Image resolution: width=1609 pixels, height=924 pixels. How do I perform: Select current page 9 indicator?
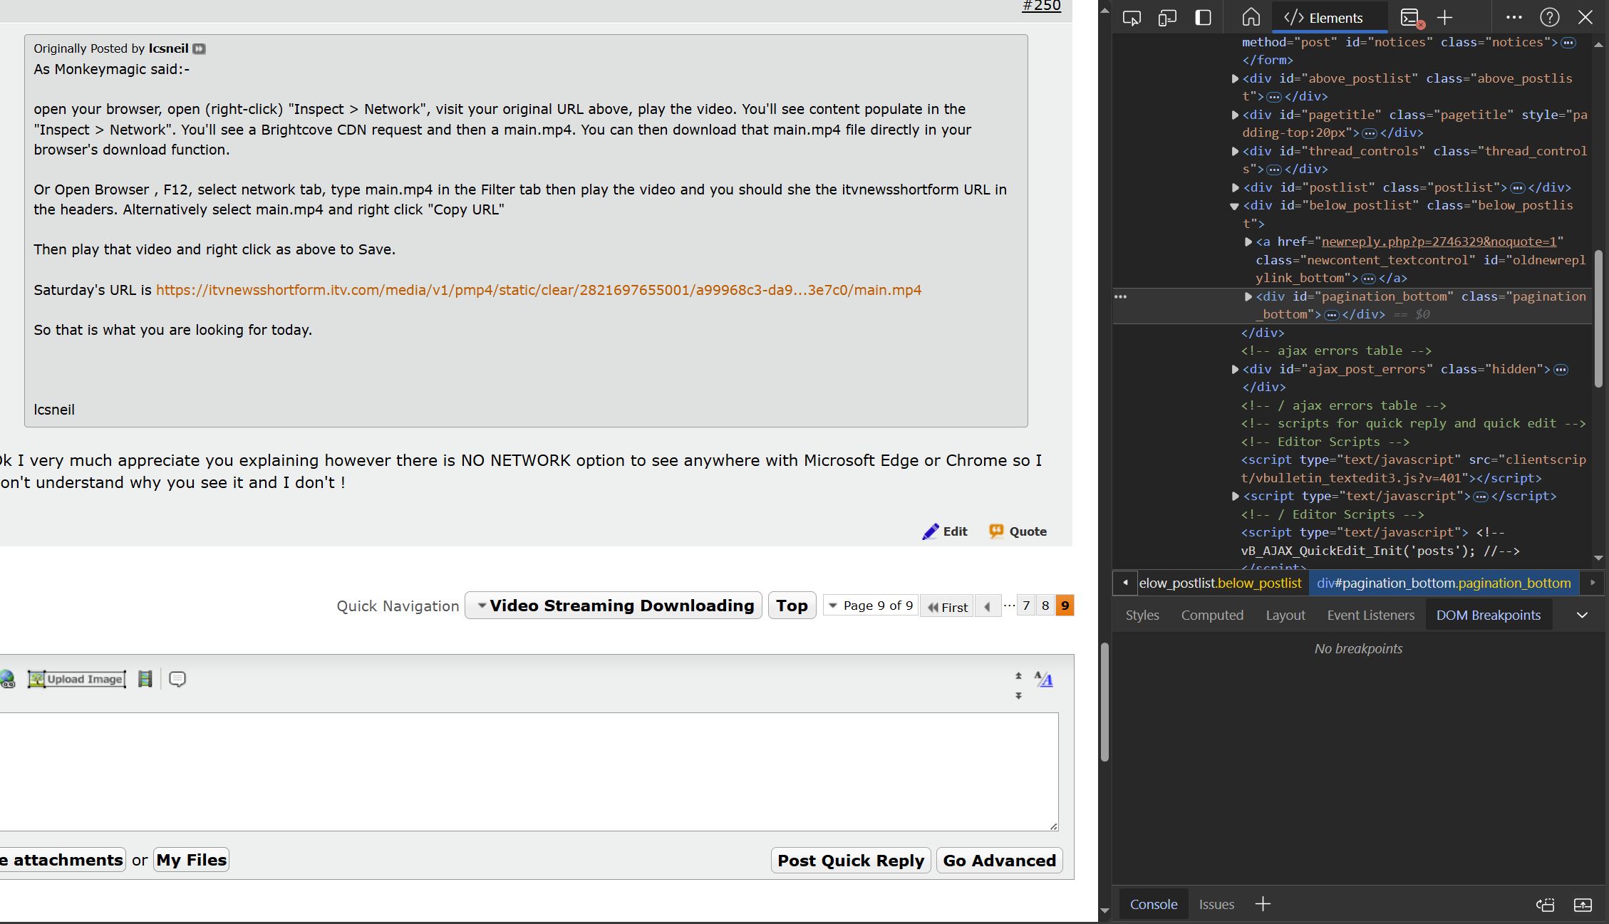[1065, 606]
